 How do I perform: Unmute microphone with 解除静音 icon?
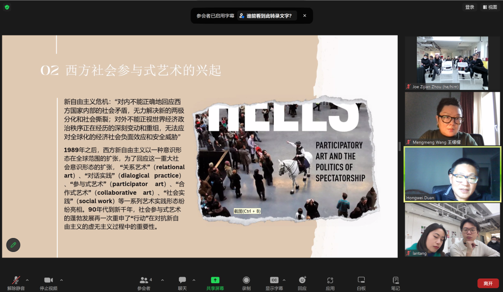click(x=16, y=283)
